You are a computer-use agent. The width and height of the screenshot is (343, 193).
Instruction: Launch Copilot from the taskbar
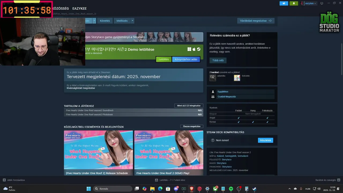[x=145, y=189]
